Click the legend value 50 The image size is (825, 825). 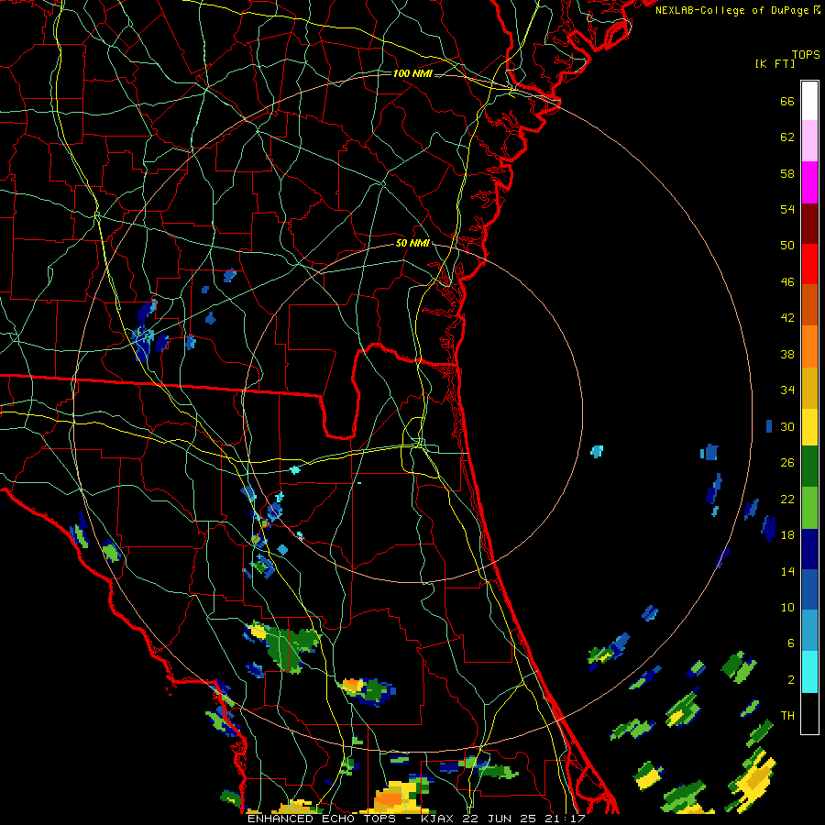787,246
